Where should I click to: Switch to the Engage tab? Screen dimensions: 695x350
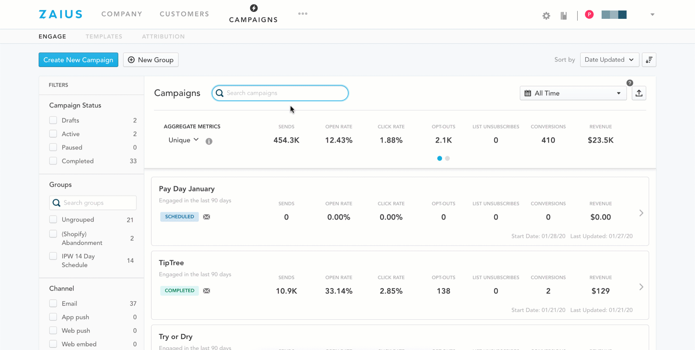pos(52,37)
